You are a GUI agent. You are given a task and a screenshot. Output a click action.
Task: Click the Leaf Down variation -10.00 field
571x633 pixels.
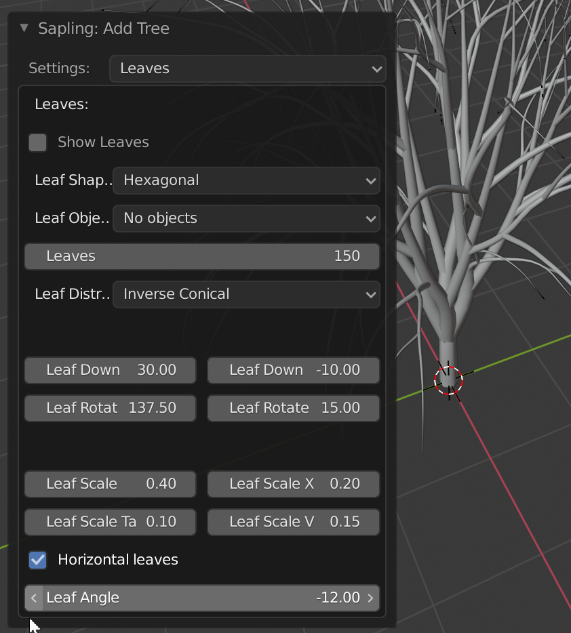(x=294, y=370)
